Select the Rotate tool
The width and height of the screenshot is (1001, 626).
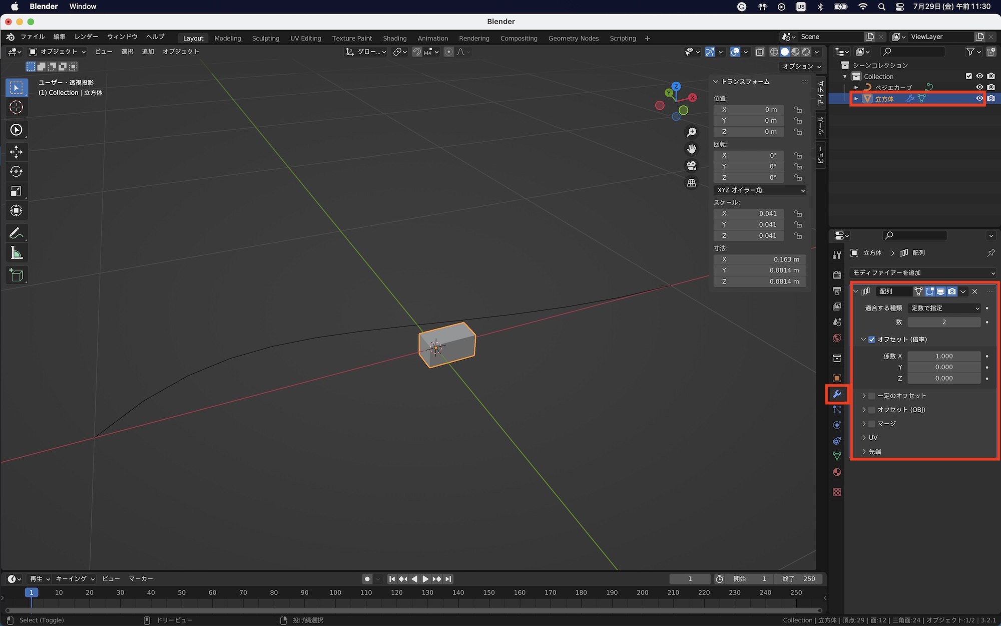click(16, 171)
